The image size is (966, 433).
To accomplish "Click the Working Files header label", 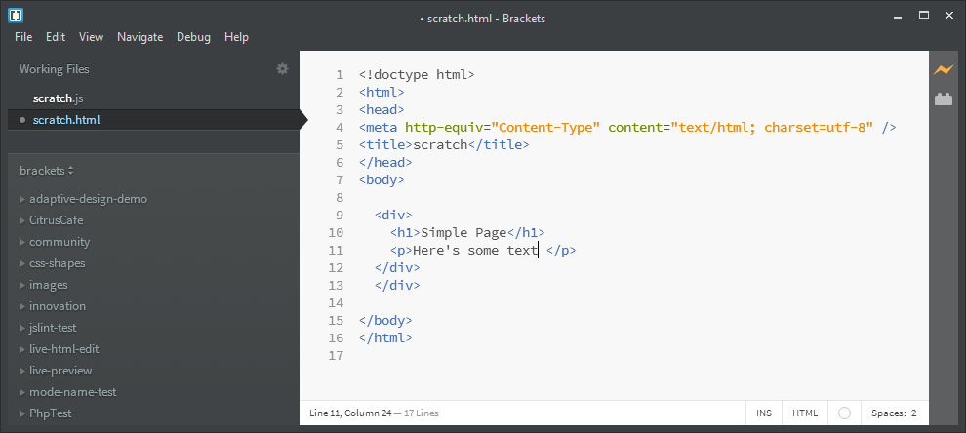I will 55,69.
